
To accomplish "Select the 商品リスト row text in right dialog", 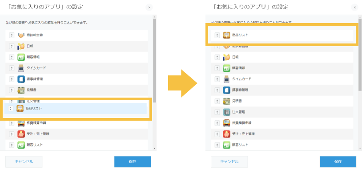I will click(240, 35).
